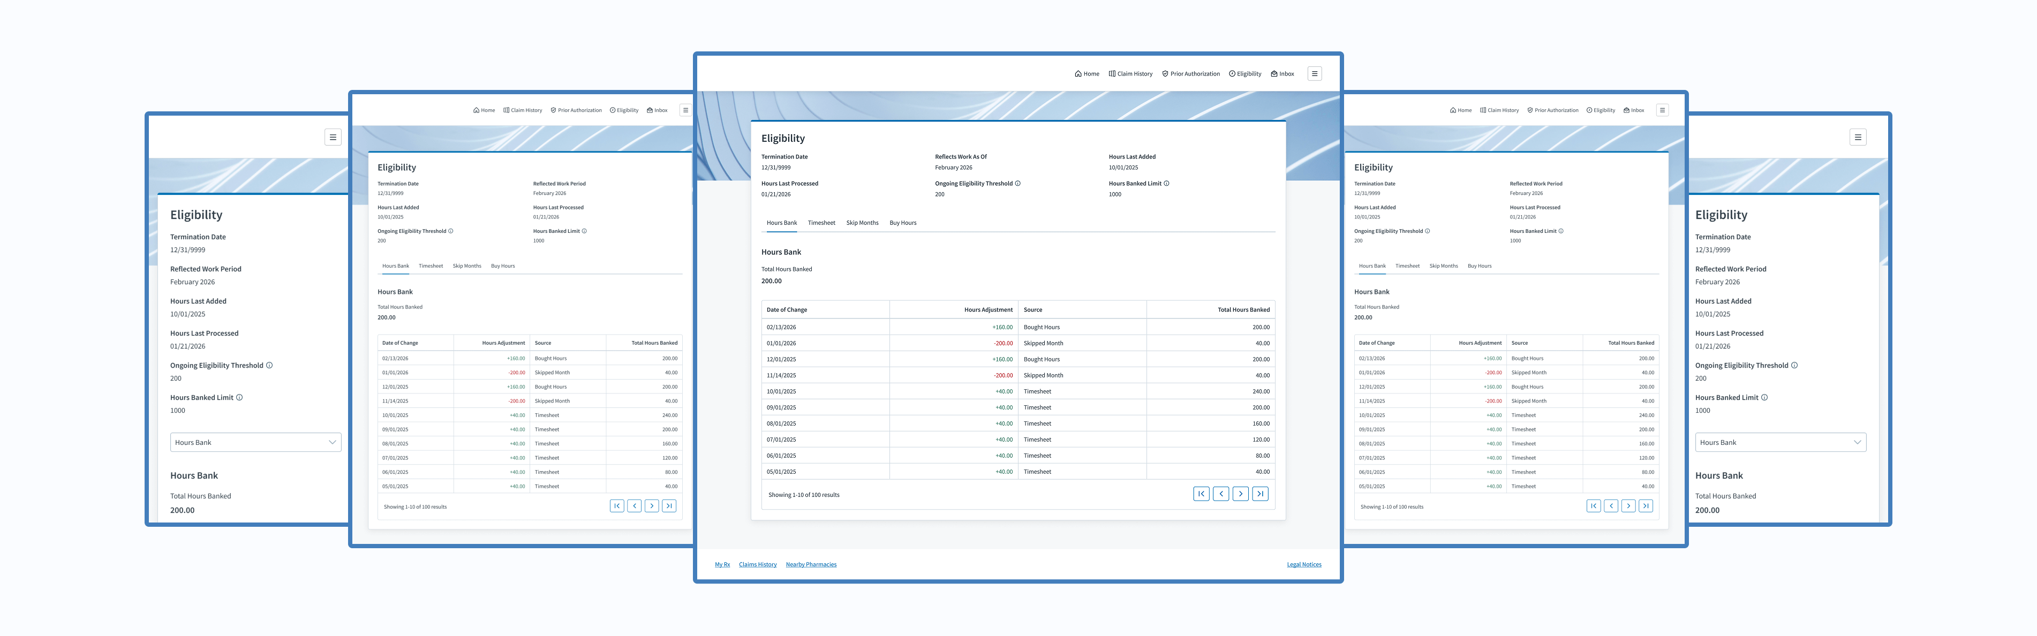Screen dimensions: 2037x636
Task: Go to next page in center table pagination
Action: click(1241, 494)
